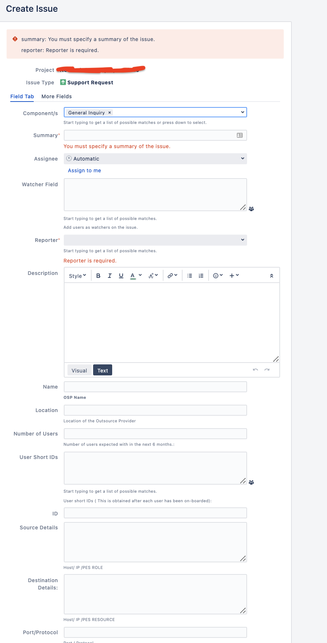Click into the Destination Details text area
The width and height of the screenshot is (327, 643).
click(155, 594)
